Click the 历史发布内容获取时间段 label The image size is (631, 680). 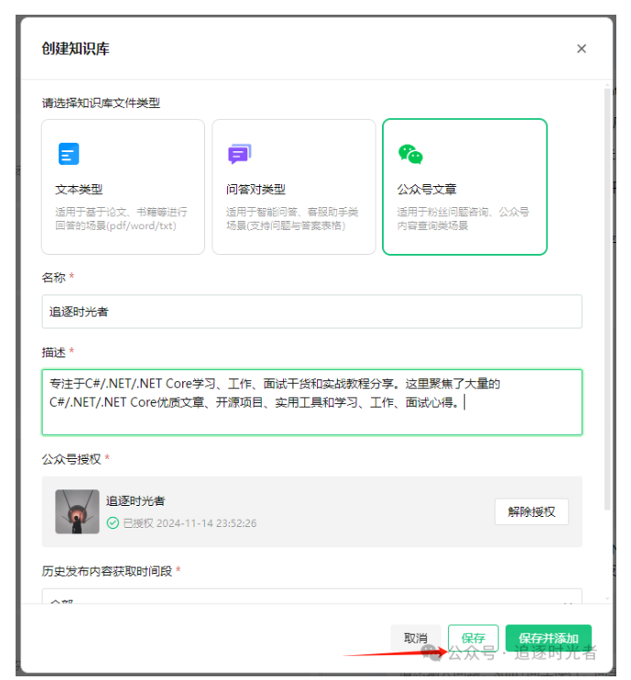(107, 571)
